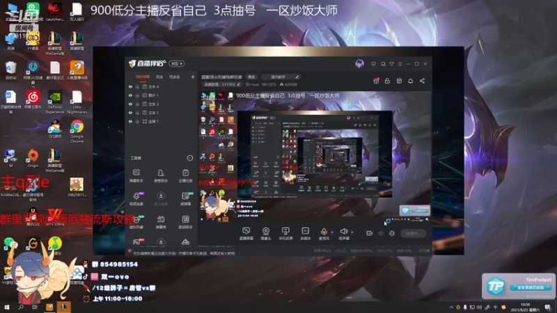Open Windows Start menu
557x313 pixels.
pos(6,307)
